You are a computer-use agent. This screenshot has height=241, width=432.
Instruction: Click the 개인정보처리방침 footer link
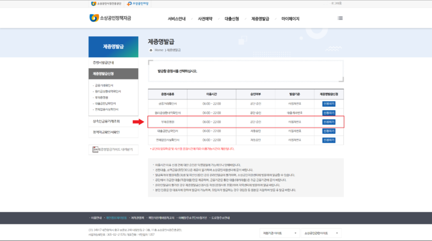pos(116,218)
